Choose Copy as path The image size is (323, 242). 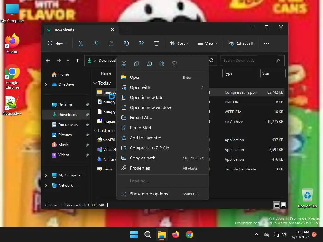tap(163, 158)
